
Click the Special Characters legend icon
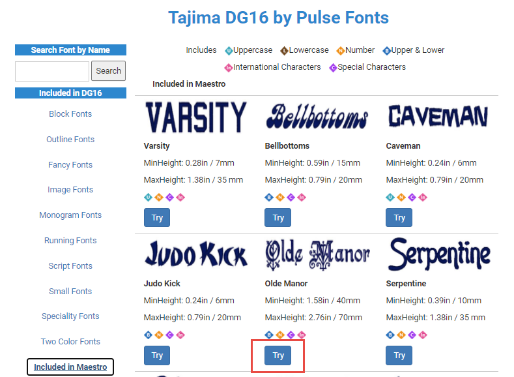tap(333, 68)
